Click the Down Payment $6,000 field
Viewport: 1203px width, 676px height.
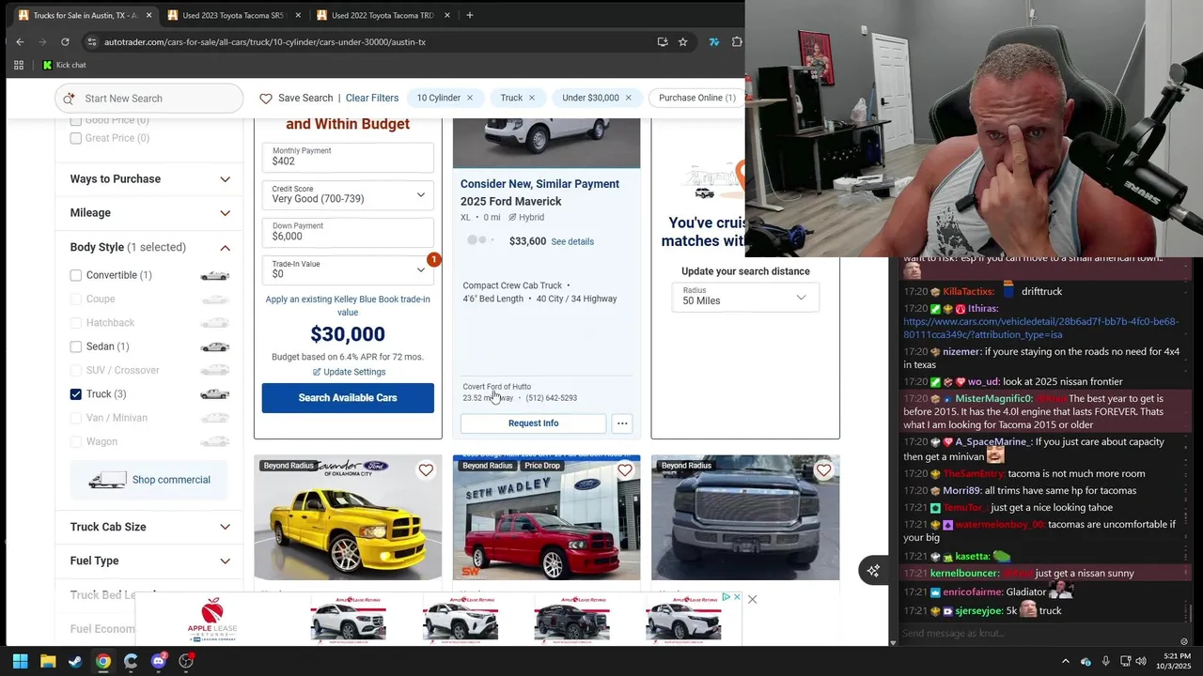coord(348,232)
